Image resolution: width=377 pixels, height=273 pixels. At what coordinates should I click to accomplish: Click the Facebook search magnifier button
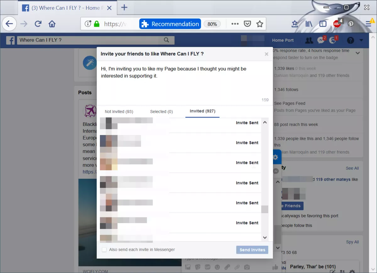tap(167, 40)
